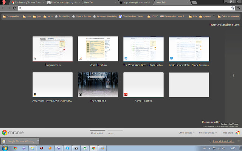Screen dimensions: 242x151
Task: Open the Skype taskbar icon
Action: (67, 148)
